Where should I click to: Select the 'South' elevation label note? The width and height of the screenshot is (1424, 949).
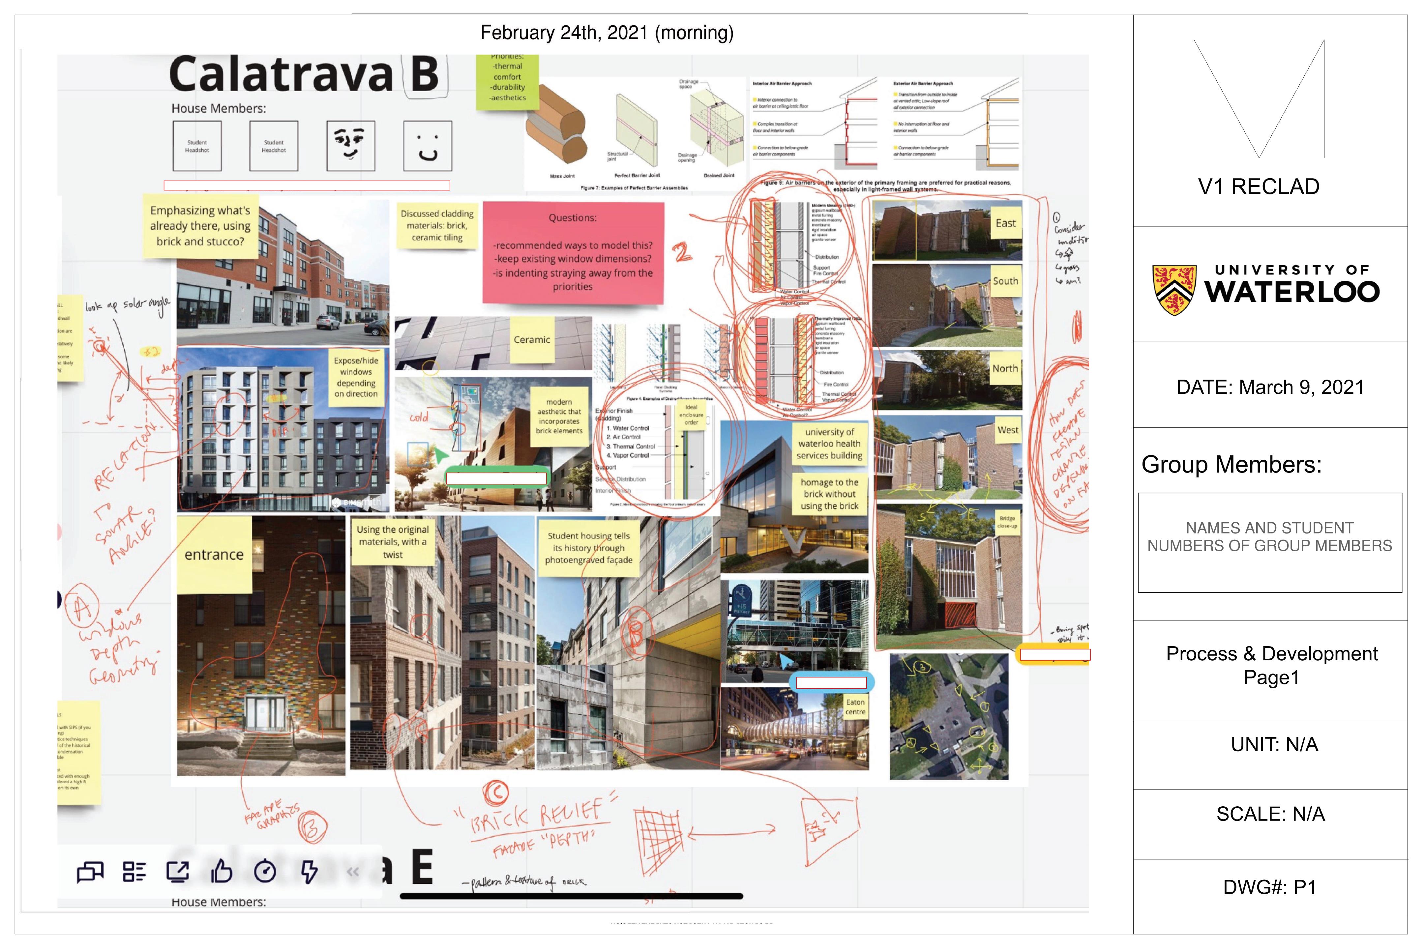[1006, 281]
